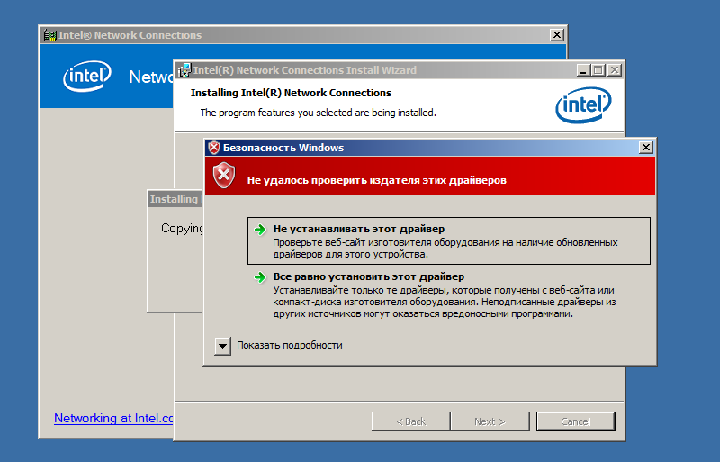Close the Intel Network Connections window
Screen dimensions: 720x462
tap(556, 35)
